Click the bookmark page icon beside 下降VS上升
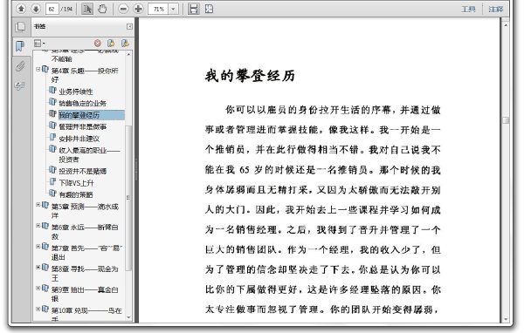The height and width of the screenshot is (333, 524). [x=52, y=182]
